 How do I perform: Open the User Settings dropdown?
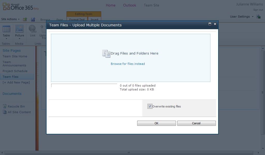[241, 17]
